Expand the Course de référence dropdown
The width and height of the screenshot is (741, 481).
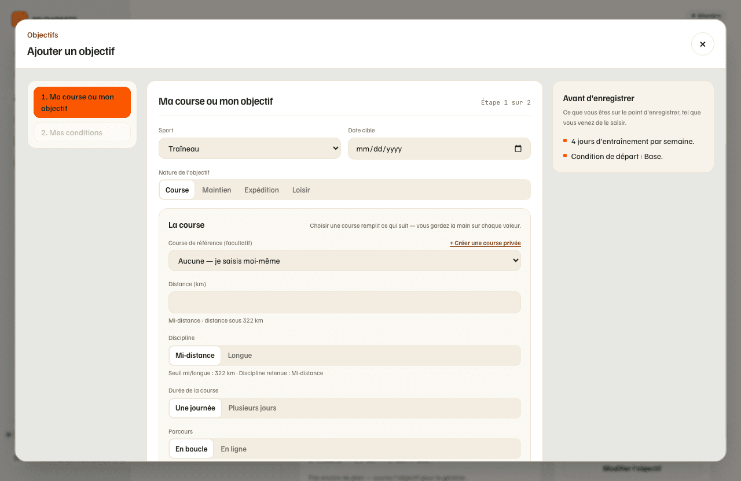[344, 261]
